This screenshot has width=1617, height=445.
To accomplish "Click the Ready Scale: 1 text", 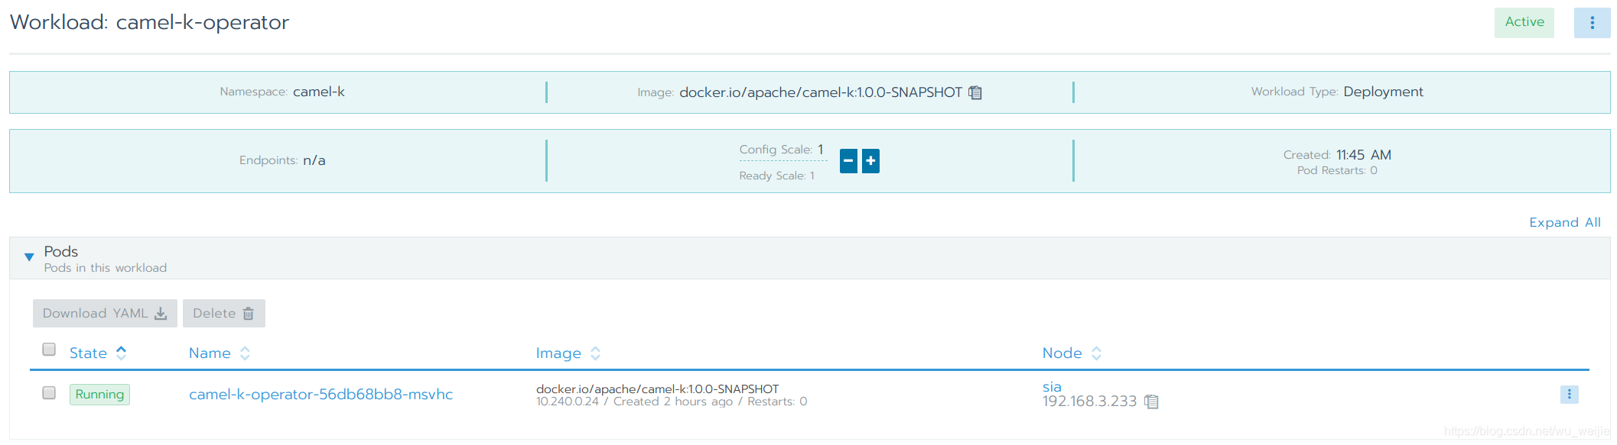I will pos(776,176).
